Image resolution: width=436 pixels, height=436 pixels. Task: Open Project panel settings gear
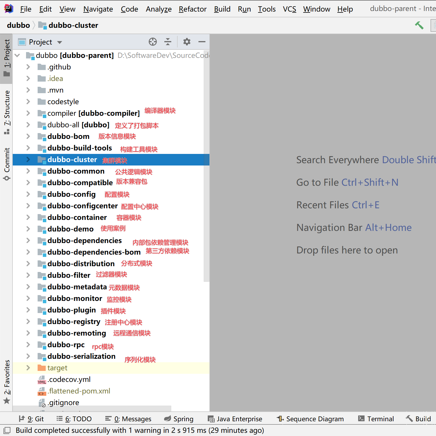point(187,42)
